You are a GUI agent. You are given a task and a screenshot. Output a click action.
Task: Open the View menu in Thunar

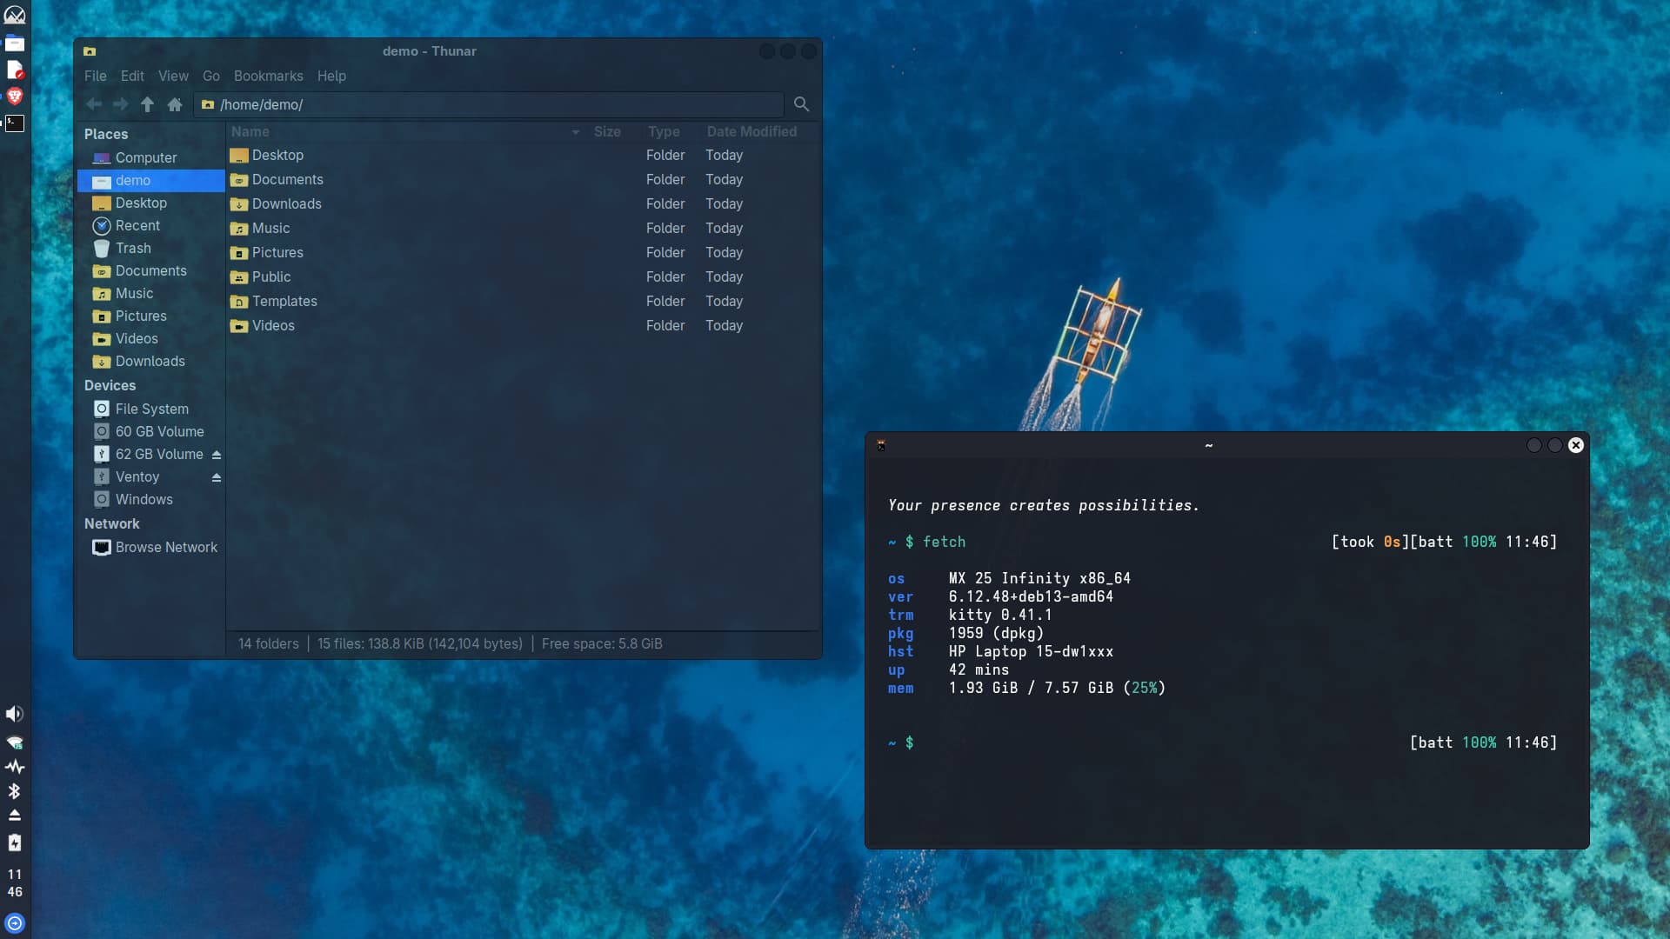click(x=173, y=76)
